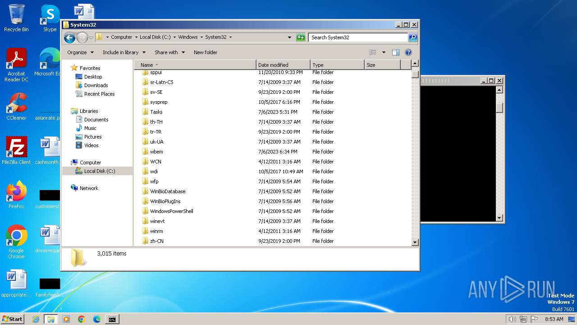Click console window scrollbar up arrow
Viewport: 577px width, 325px height.
(x=499, y=90)
